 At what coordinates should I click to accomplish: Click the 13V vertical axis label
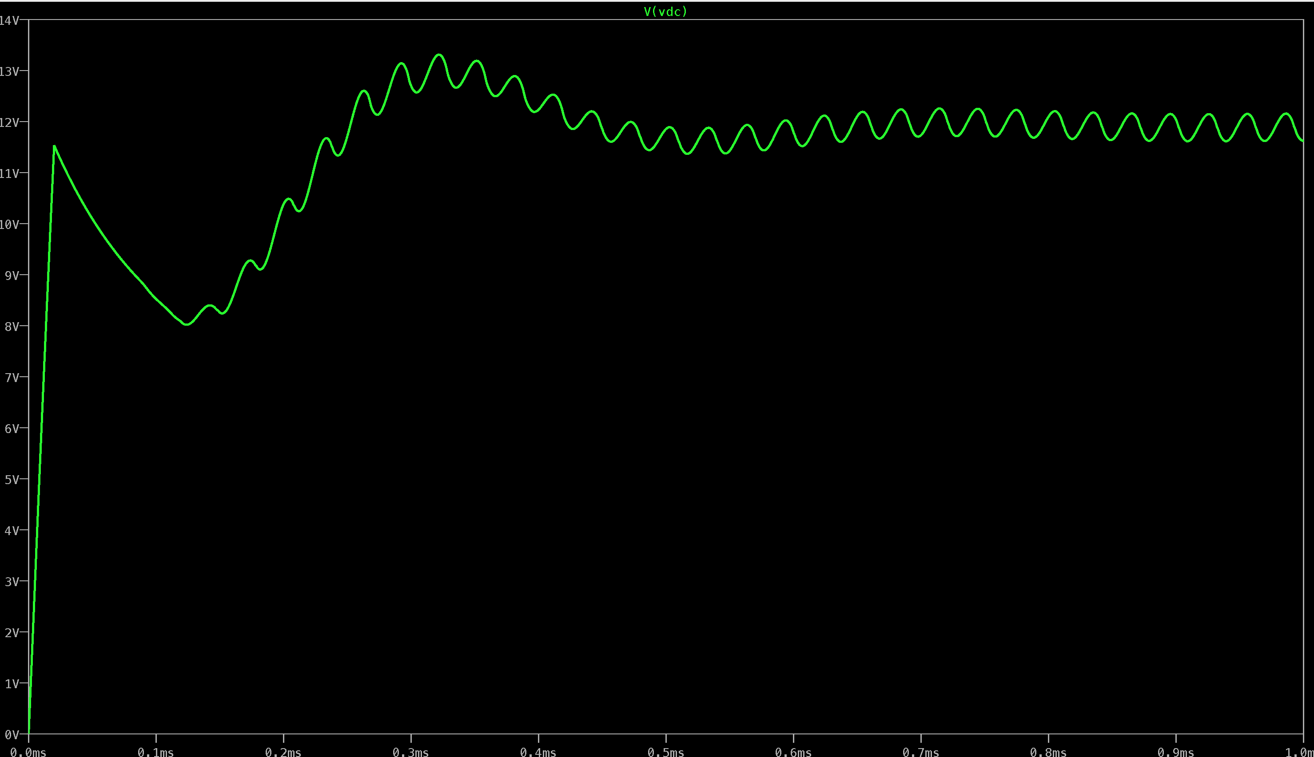click(x=9, y=71)
